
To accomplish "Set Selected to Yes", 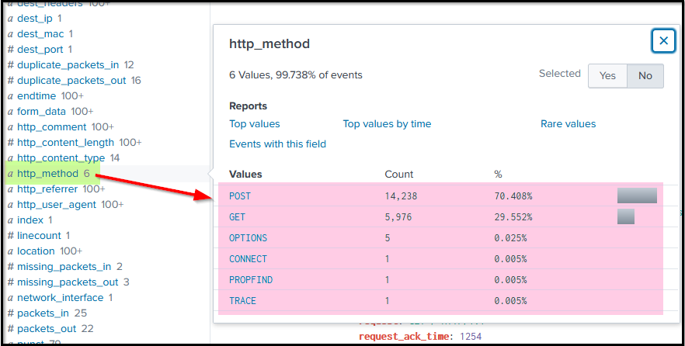I will click(x=607, y=76).
